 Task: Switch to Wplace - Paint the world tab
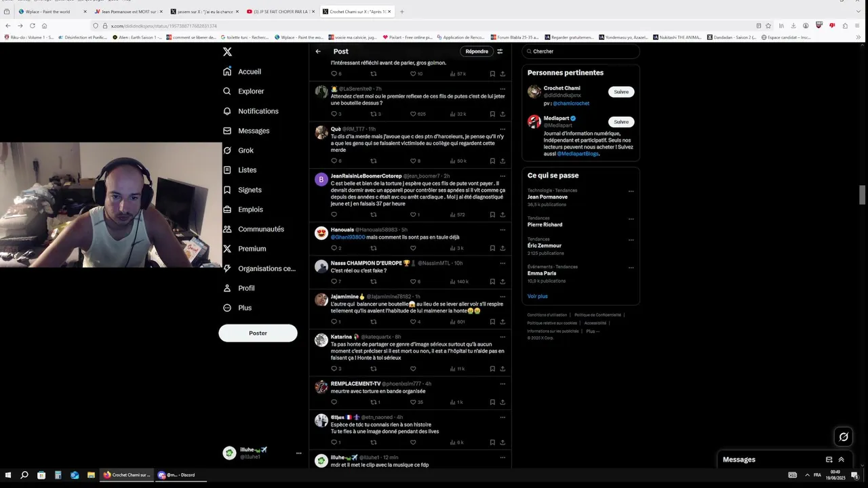coord(54,12)
